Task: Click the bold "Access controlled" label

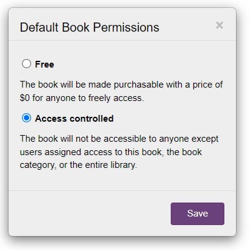Action: 74,119
